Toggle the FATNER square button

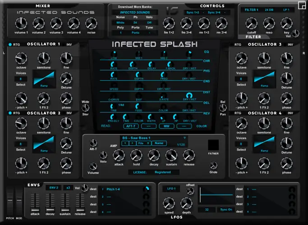point(213,145)
